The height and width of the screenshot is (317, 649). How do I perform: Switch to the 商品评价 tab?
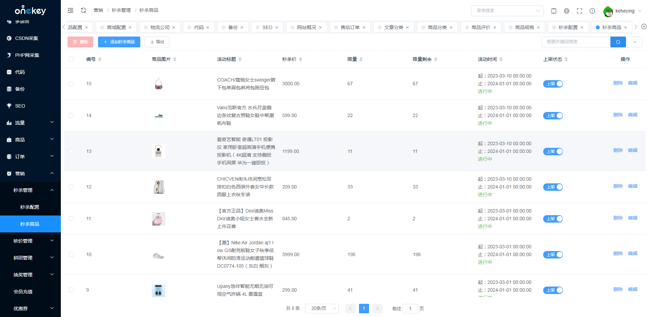tap(481, 27)
